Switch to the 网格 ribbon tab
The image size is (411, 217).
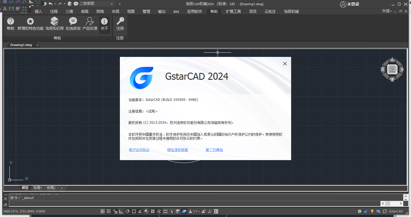(x=100, y=11)
